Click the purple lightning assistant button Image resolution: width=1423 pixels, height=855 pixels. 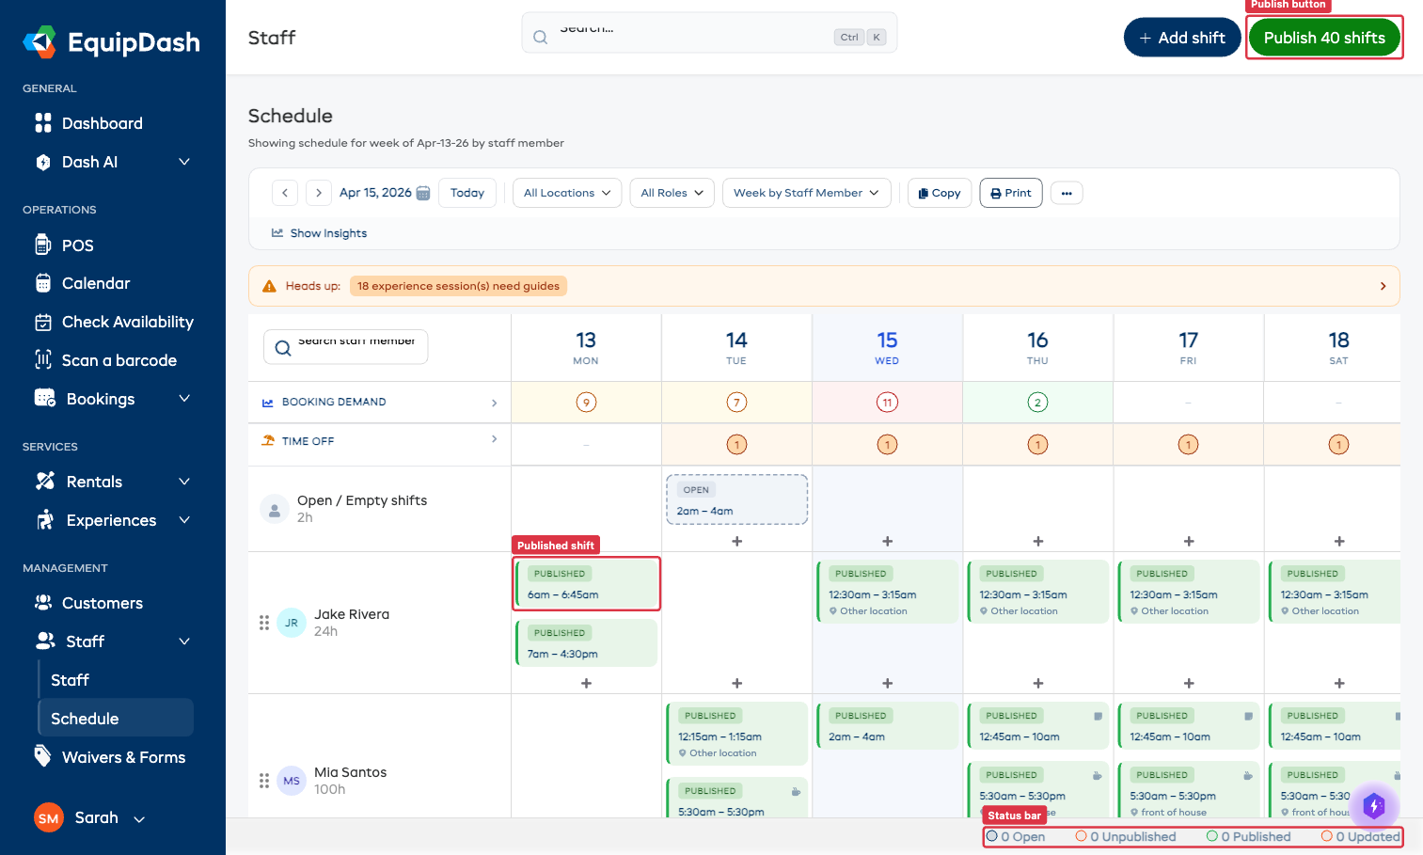point(1374,806)
